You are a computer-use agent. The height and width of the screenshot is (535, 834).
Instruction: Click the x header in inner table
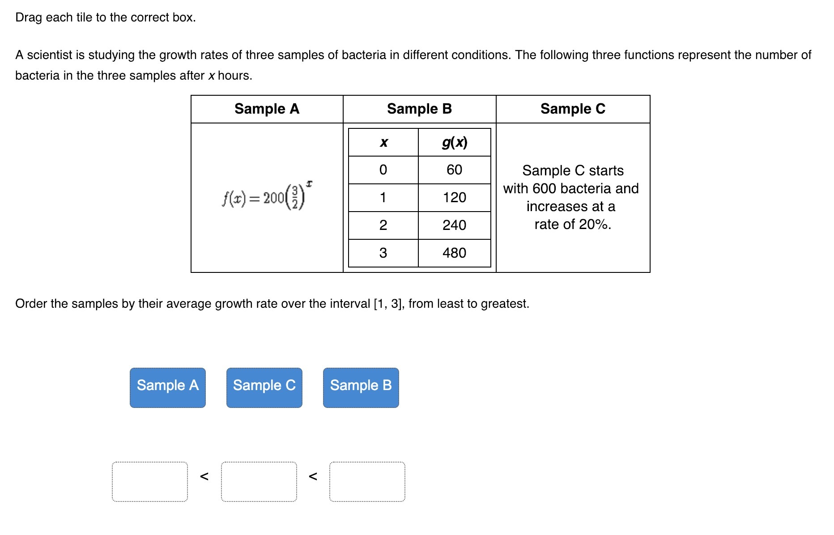(x=383, y=142)
